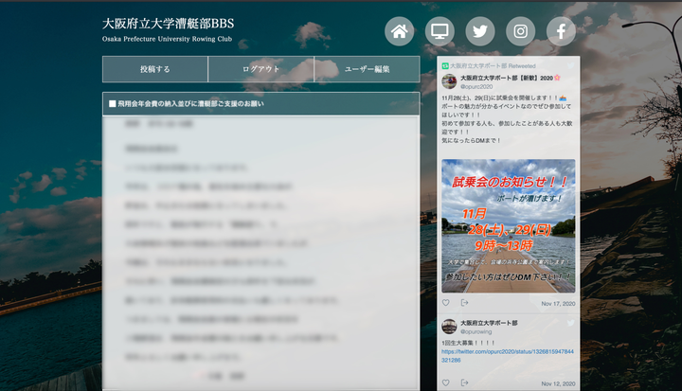Open the 試乗会のお知らせ tweet image

click(509, 225)
